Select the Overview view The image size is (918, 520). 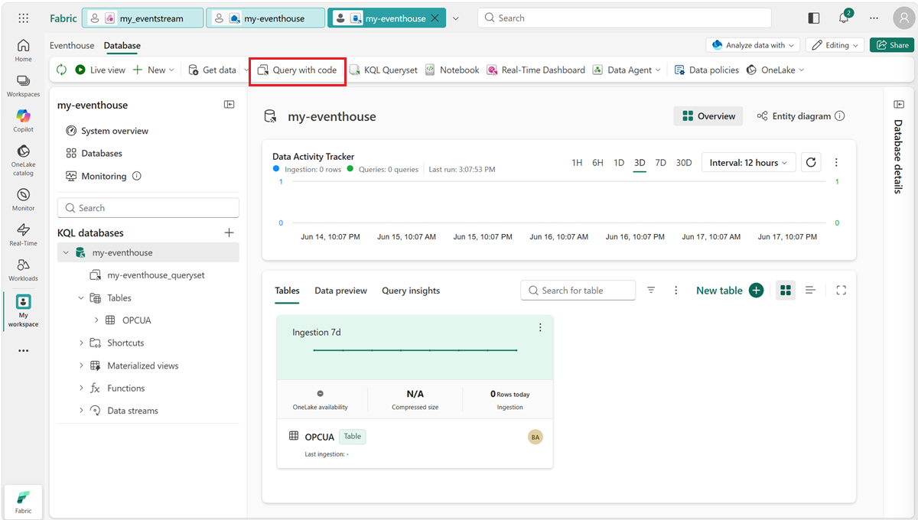tap(708, 116)
